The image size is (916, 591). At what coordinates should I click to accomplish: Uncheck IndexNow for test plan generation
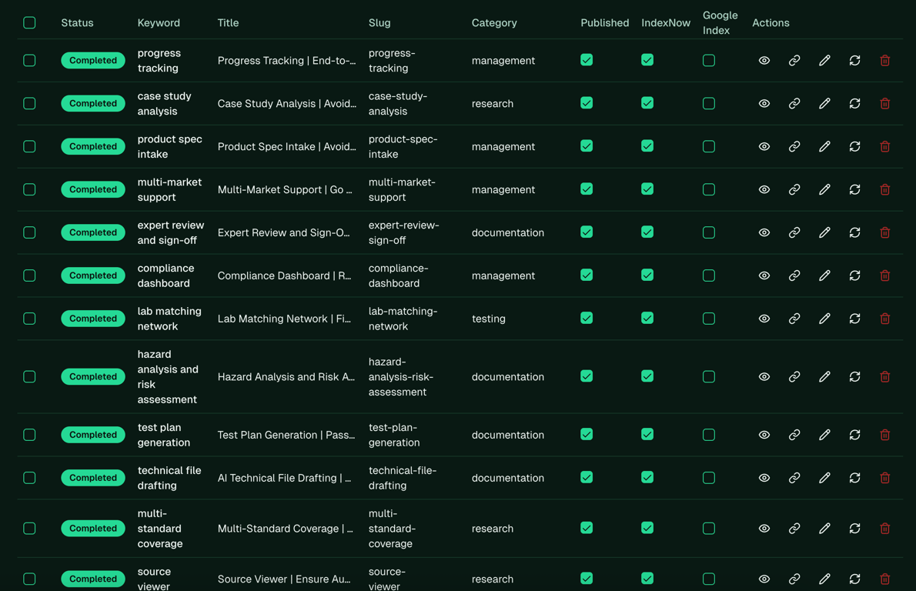pos(647,435)
